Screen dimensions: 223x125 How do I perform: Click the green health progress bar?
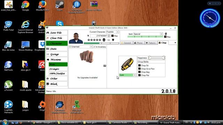coord(101,43)
